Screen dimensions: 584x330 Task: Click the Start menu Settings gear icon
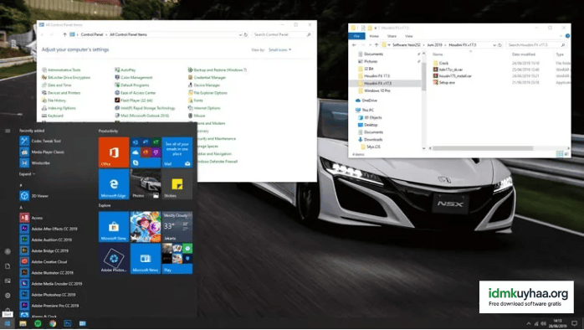pyautogui.click(x=8, y=296)
